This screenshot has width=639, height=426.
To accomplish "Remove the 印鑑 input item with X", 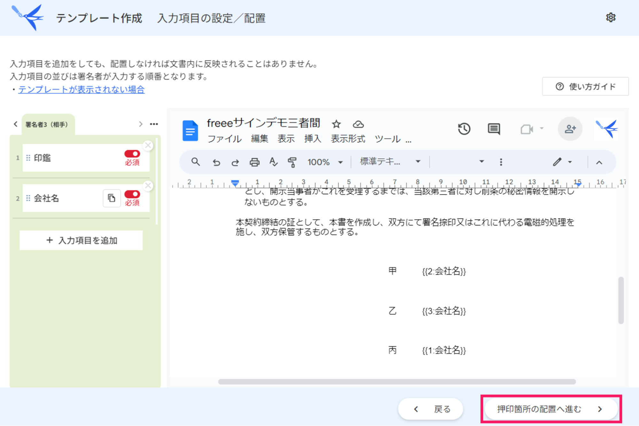I will [148, 146].
